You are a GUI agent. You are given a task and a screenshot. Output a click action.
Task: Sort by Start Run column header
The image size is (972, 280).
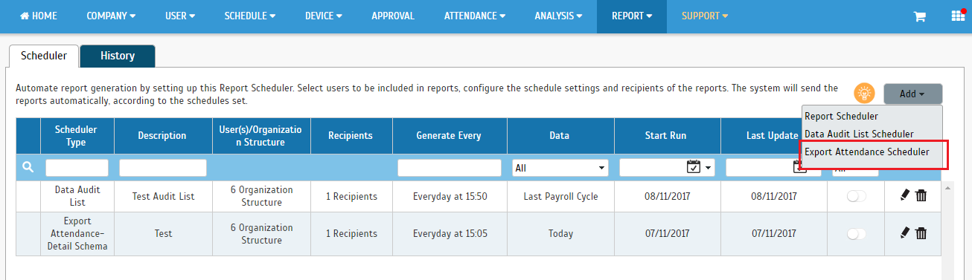click(666, 136)
